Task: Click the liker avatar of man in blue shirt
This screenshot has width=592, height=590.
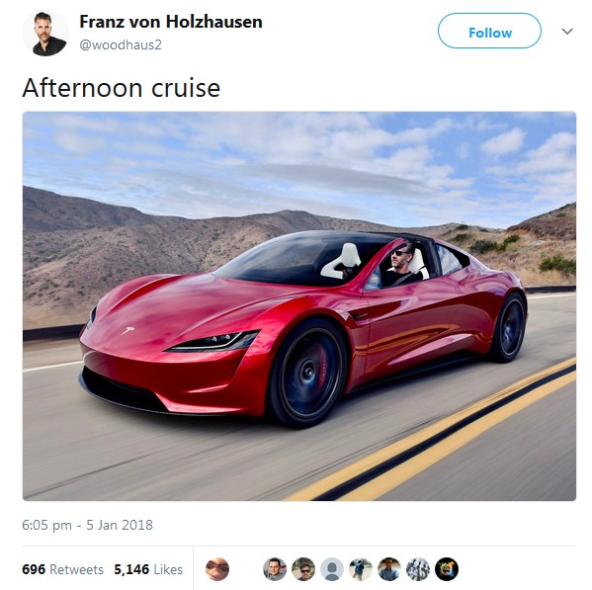Action: pos(389,569)
